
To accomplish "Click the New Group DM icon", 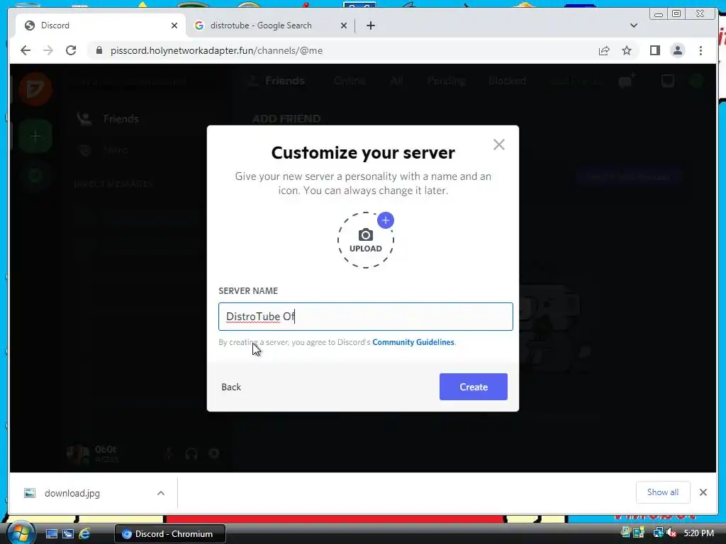I will [627, 81].
